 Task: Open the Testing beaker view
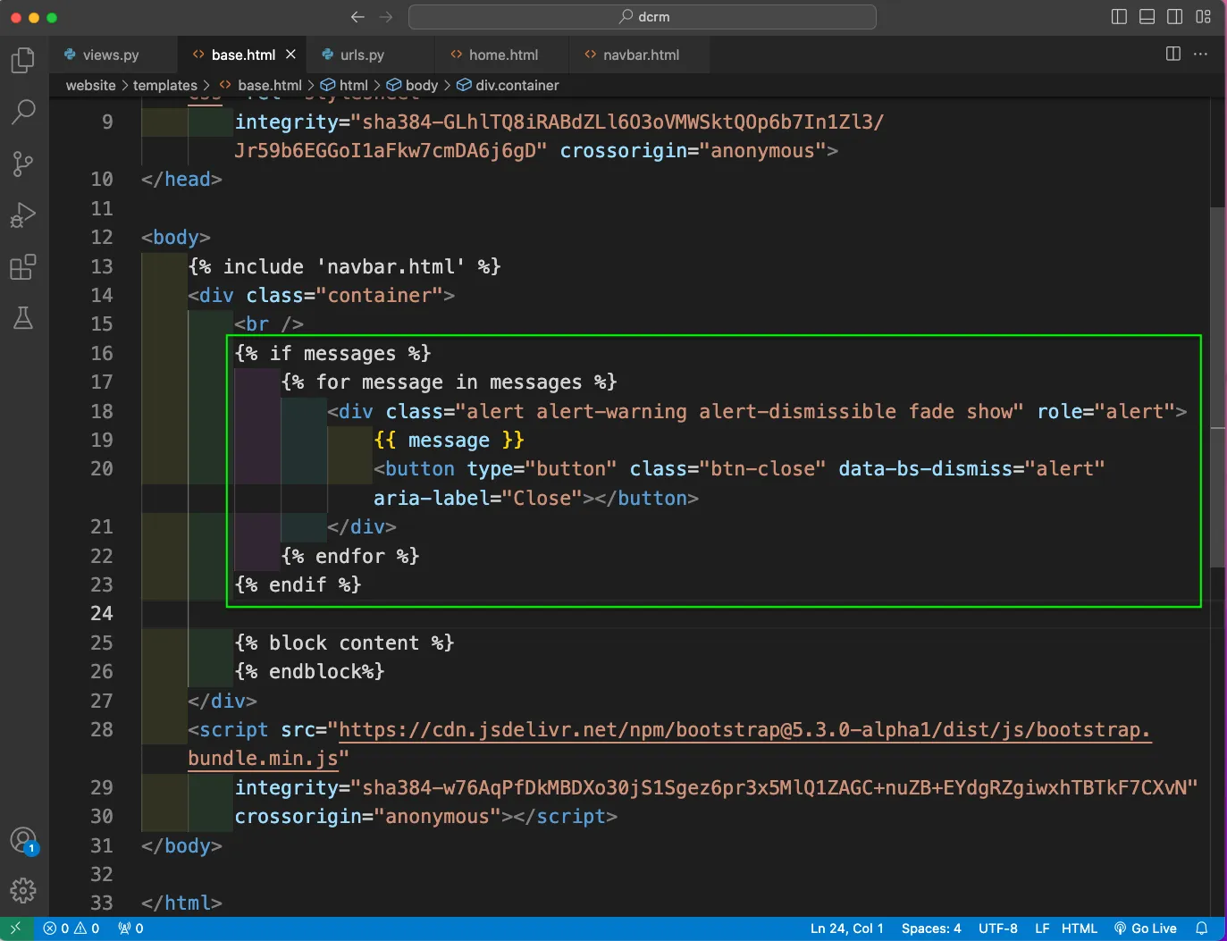pos(23,318)
